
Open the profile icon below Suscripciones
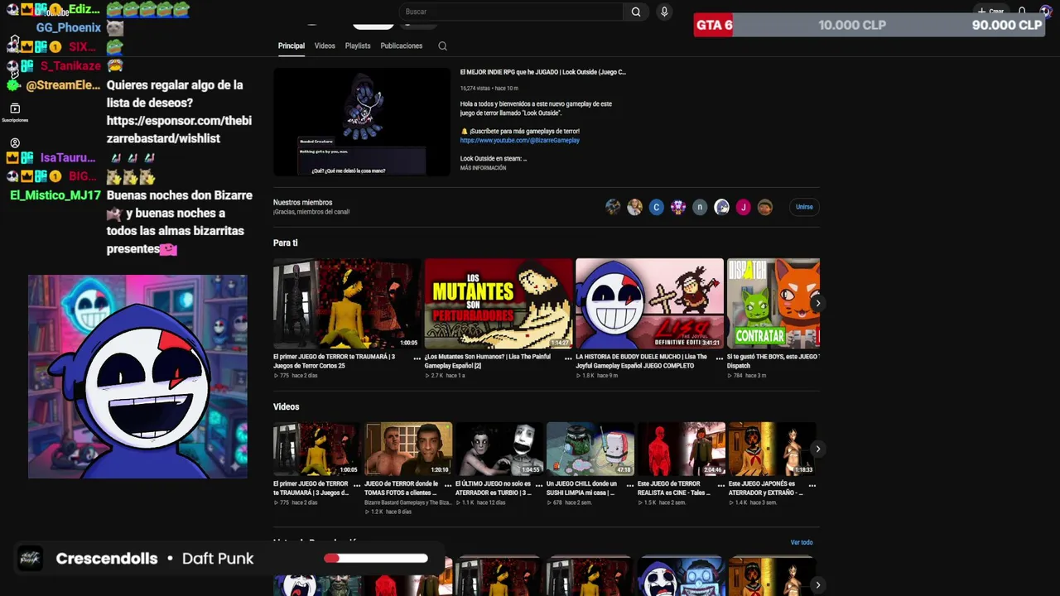15,143
